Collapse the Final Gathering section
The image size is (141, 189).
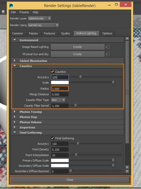pyautogui.click(x=15, y=132)
